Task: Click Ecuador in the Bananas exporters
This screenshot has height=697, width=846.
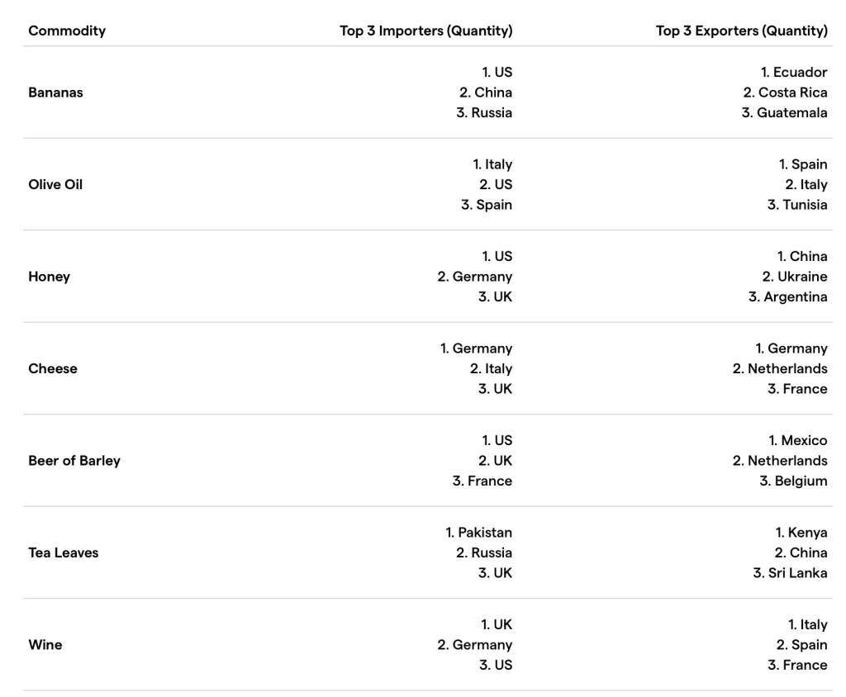Action: point(800,73)
